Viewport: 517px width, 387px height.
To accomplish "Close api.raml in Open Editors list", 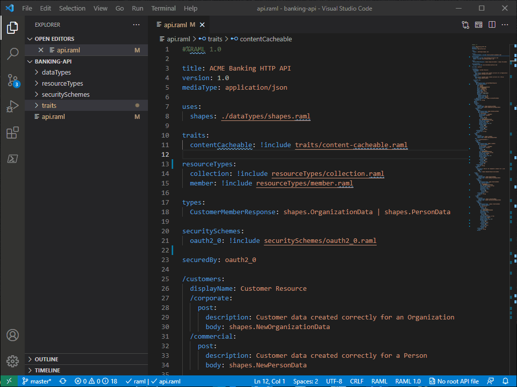I will click(41, 50).
